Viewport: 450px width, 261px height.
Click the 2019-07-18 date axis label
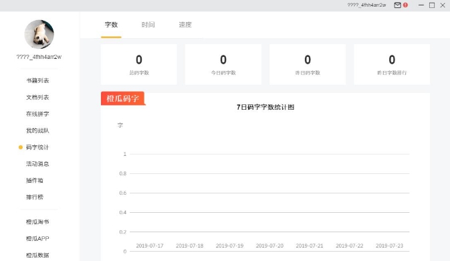click(x=189, y=246)
